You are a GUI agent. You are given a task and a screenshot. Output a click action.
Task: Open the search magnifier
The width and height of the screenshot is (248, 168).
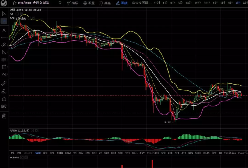point(60,3)
